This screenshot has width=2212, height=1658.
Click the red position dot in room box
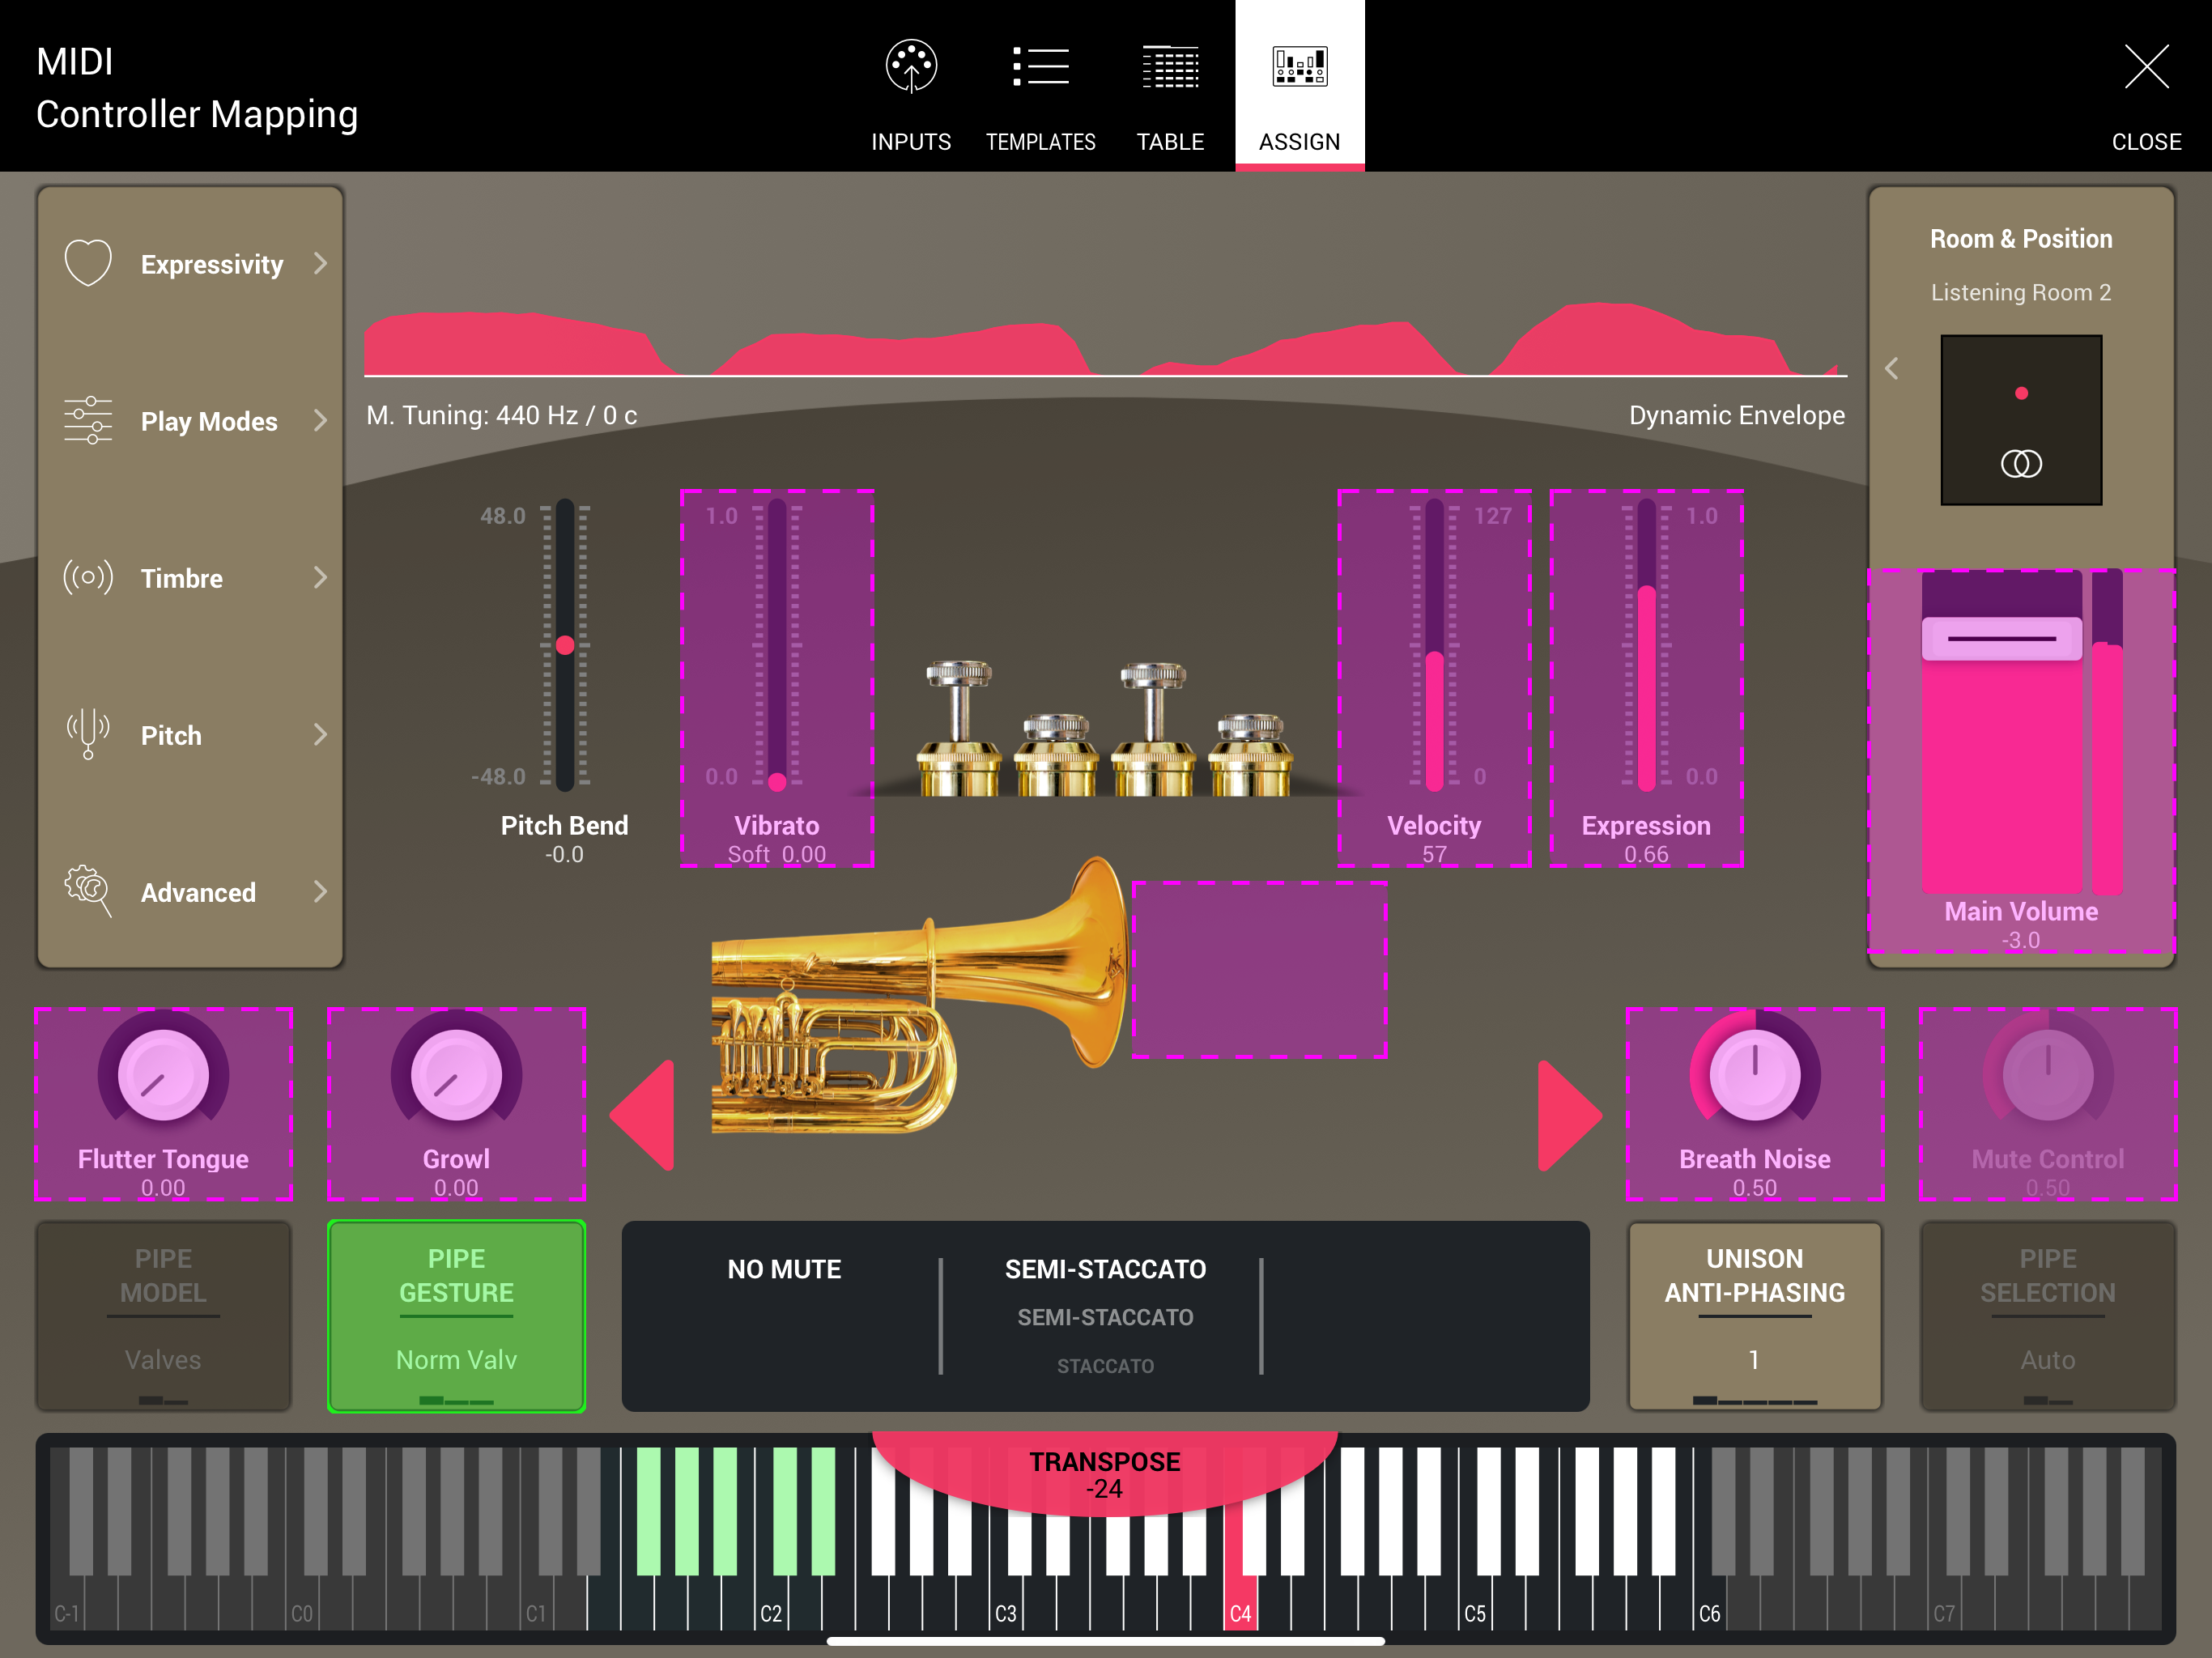(x=2021, y=393)
